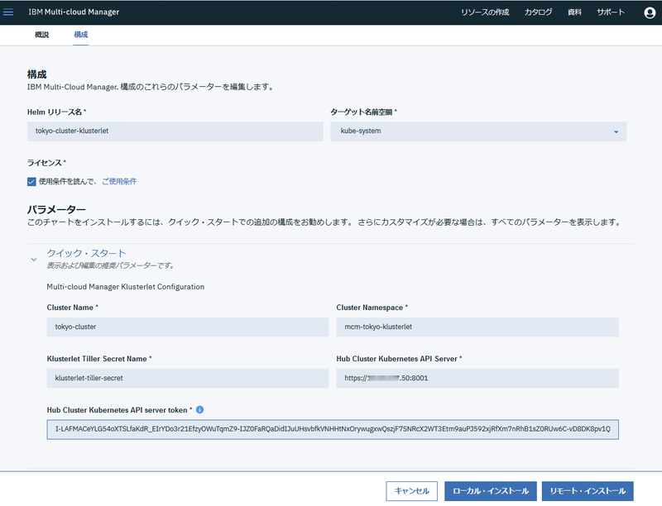The width and height of the screenshot is (662, 506).
Task: Open the 資料 header link
Action: pyautogui.click(x=574, y=12)
